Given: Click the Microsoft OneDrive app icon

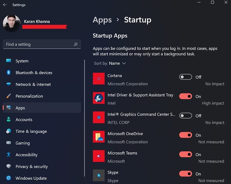Looking at the screenshot, I should coord(99,137).
